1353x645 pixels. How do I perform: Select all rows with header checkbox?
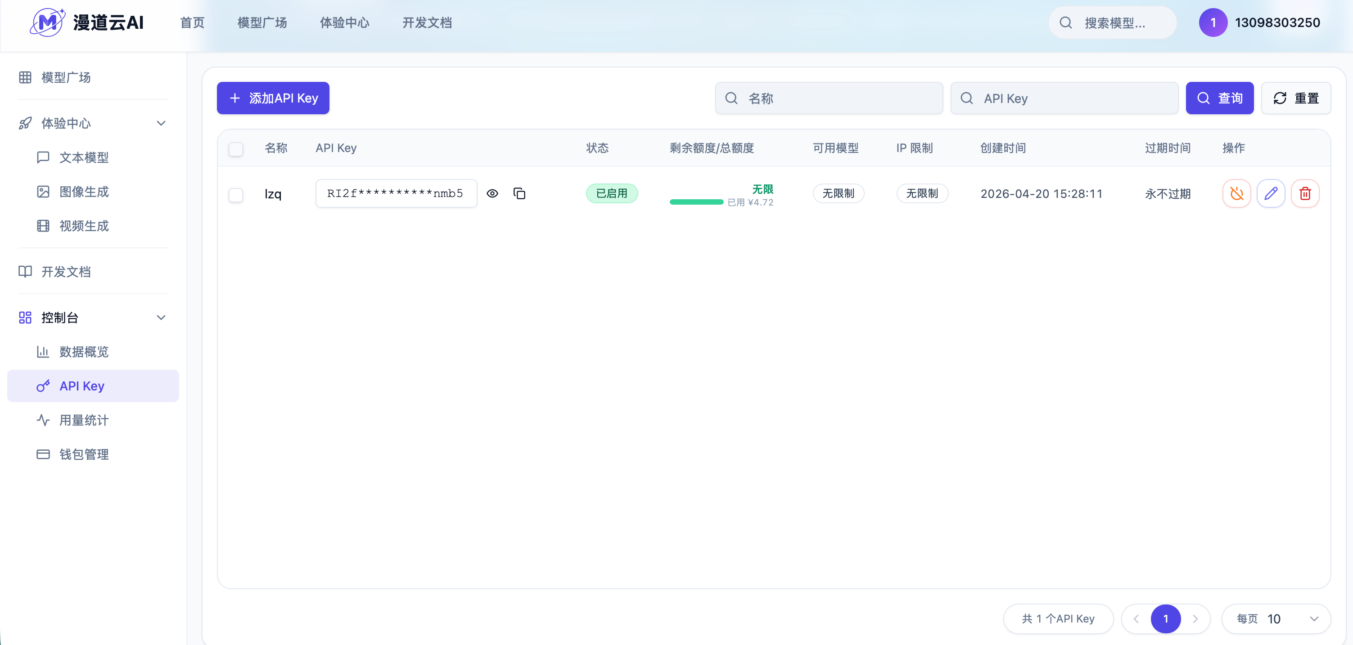[x=236, y=149]
